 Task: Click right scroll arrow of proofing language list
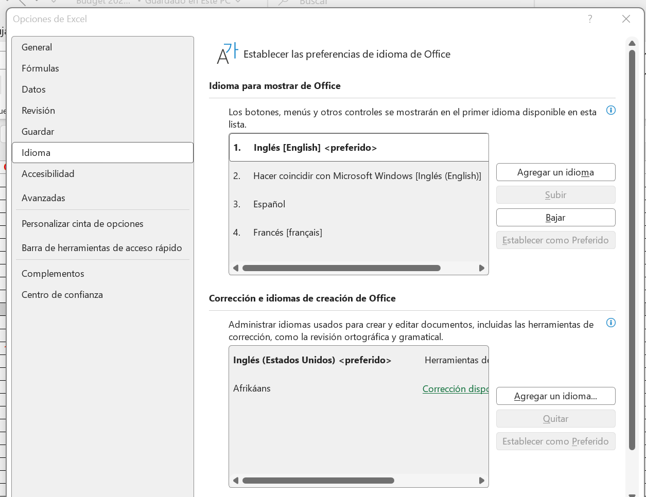click(482, 481)
